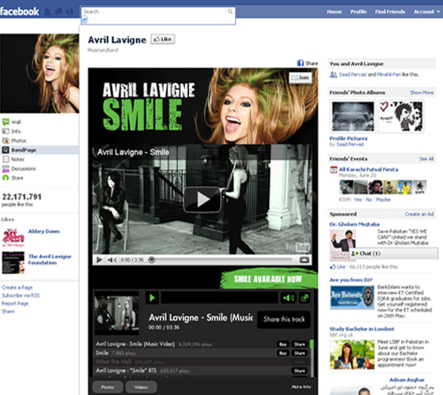The height and width of the screenshot is (395, 443).
Task: Click the green playlist scrollbar
Action: click(312, 344)
